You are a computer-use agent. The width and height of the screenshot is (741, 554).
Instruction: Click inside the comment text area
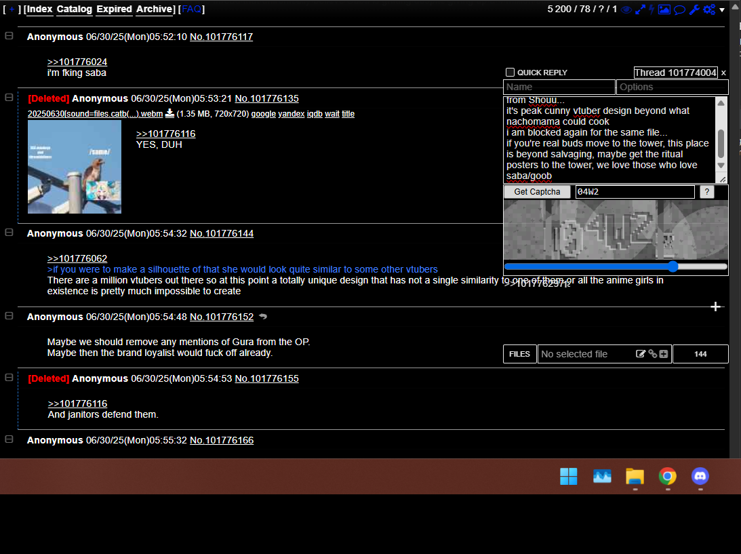pyautogui.click(x=609, y=140)
